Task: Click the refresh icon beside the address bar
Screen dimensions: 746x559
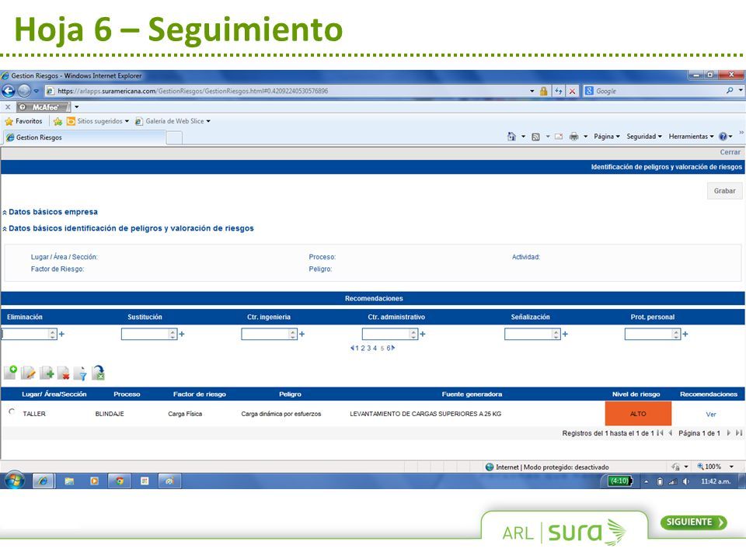Action: (559, 91)
